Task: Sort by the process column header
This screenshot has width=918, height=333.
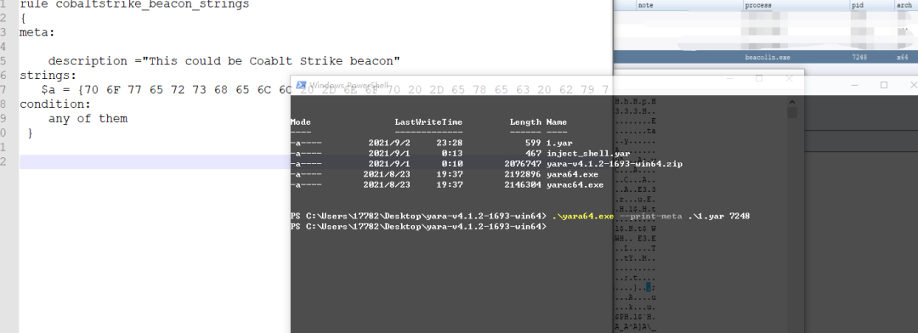Action: tap(796, 5)
